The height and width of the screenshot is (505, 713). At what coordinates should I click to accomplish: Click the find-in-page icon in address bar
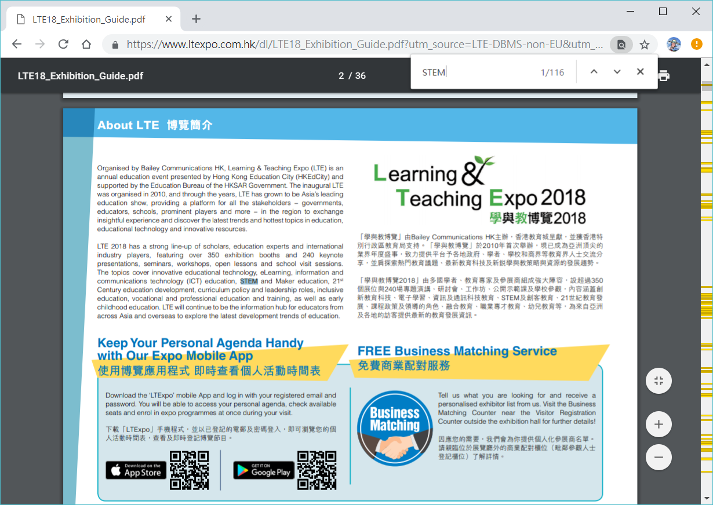[621, 45]
